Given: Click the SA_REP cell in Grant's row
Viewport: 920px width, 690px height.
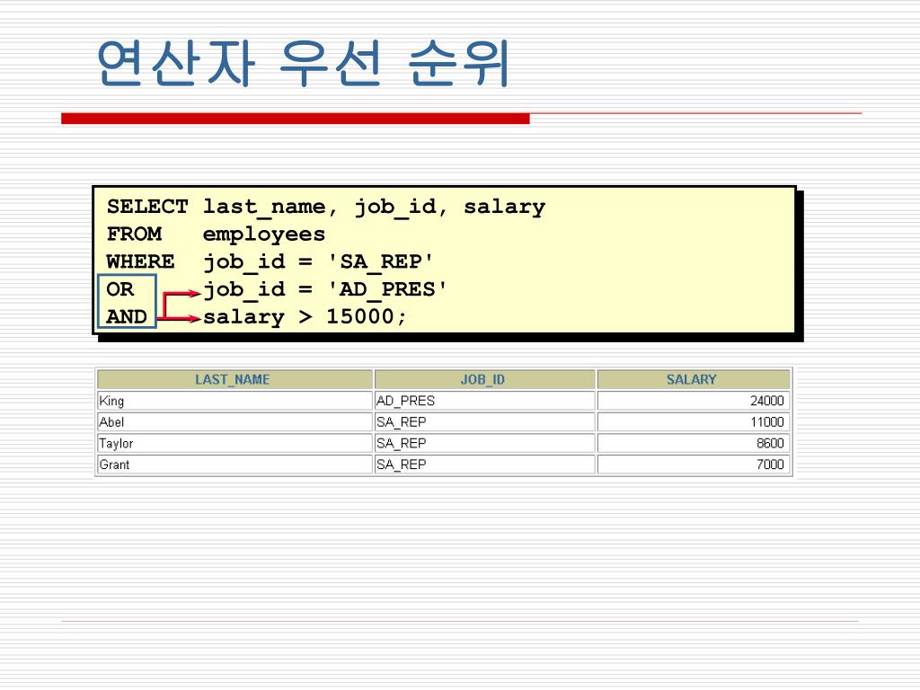Looking at the screenshot, I should tap(484, 464).
